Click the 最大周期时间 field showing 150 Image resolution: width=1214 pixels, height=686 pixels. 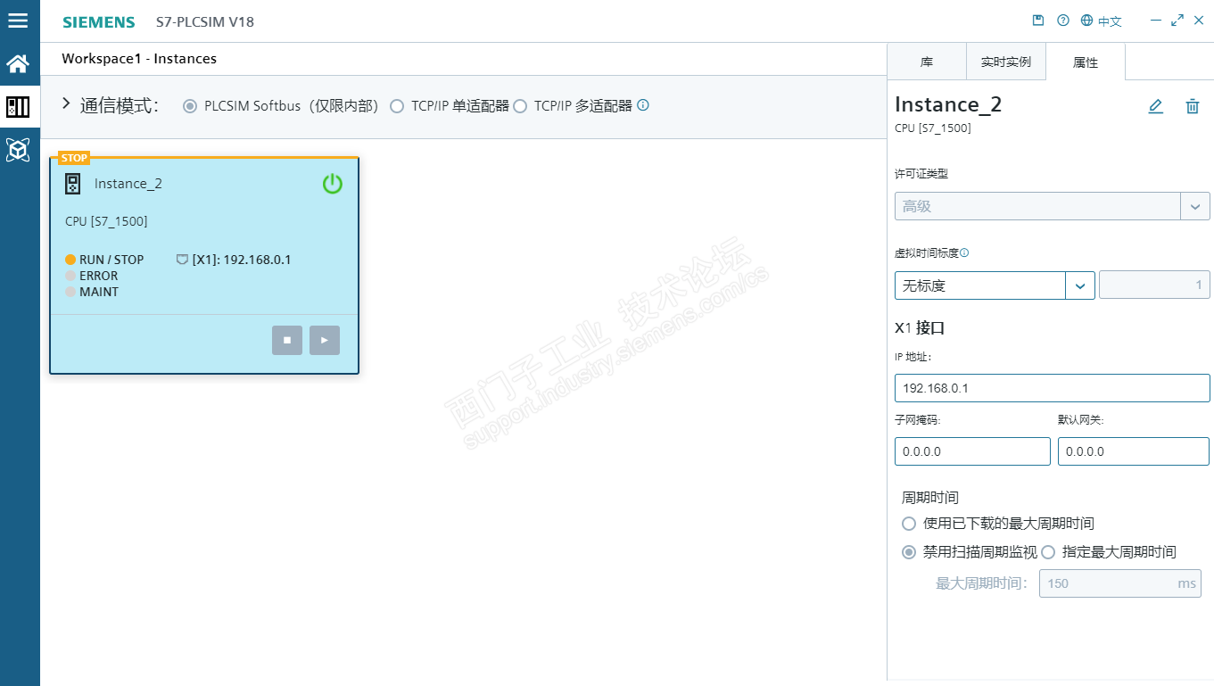tap(1119, 583)
